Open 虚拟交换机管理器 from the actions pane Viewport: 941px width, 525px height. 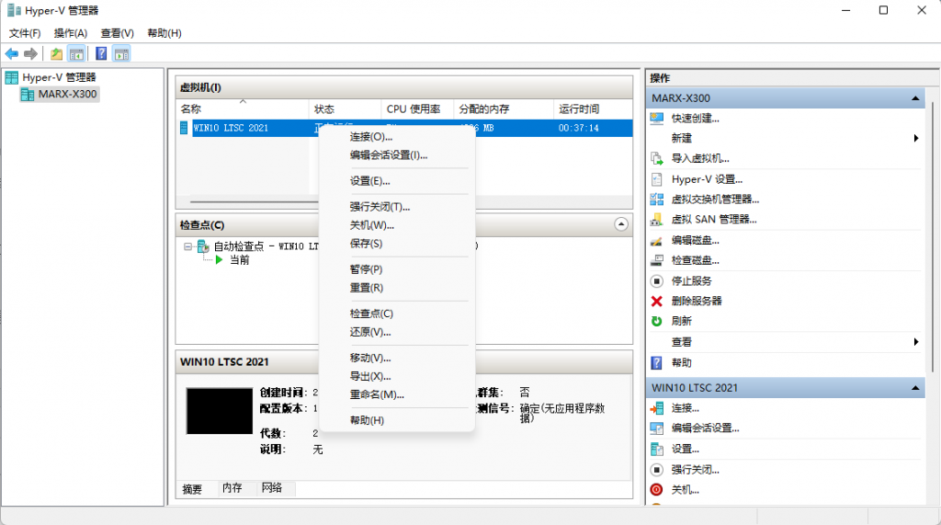(715, 199)
